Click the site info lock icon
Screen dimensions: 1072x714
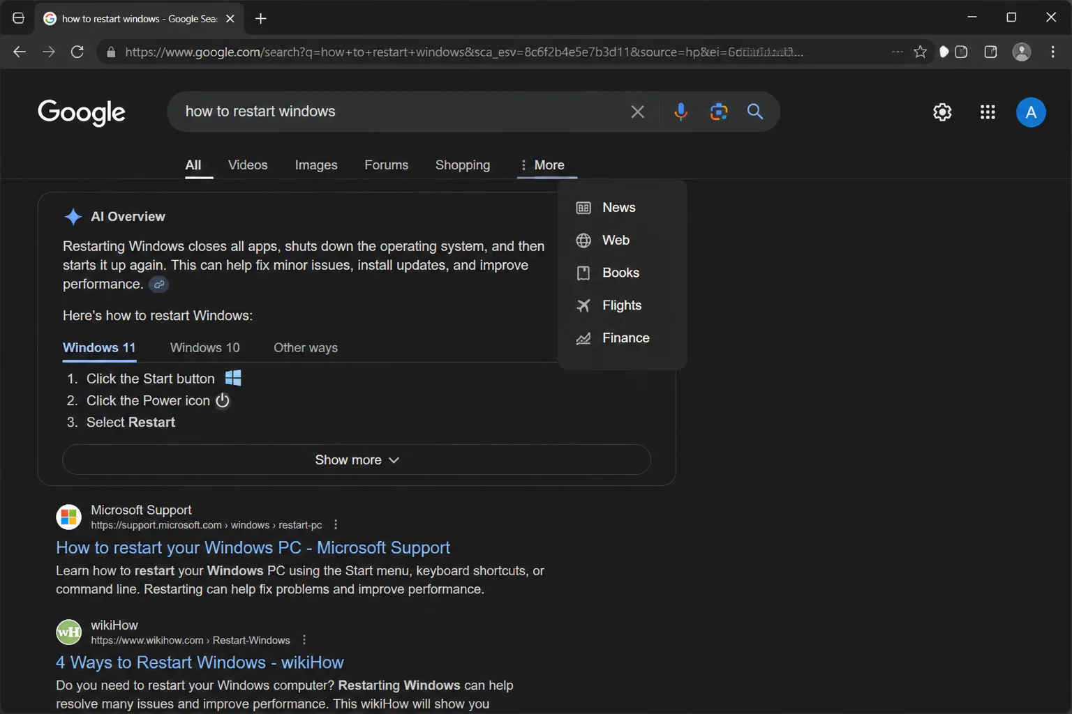click(110, 52)
